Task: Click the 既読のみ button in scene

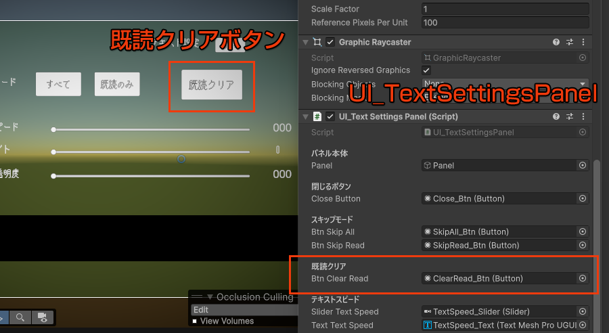Action: tap(117, 85)
